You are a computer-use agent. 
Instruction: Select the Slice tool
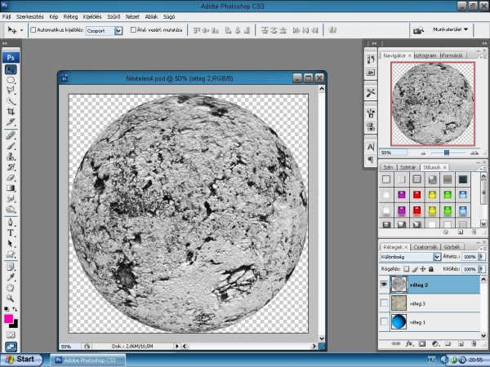(11, 122)
